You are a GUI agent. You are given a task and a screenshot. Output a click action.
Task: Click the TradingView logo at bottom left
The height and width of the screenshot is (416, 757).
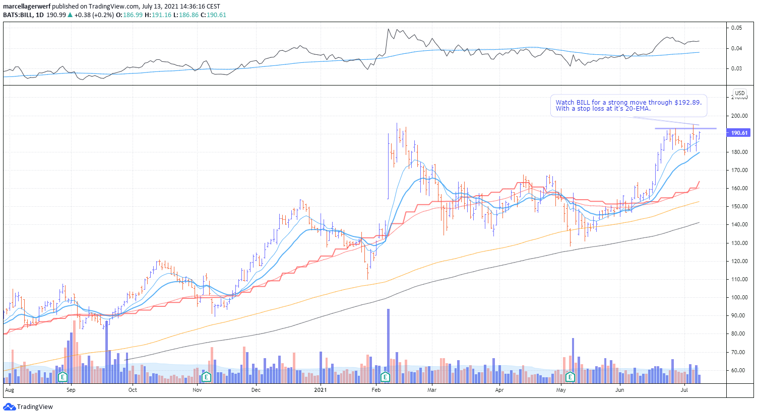[x=28, y=406]
